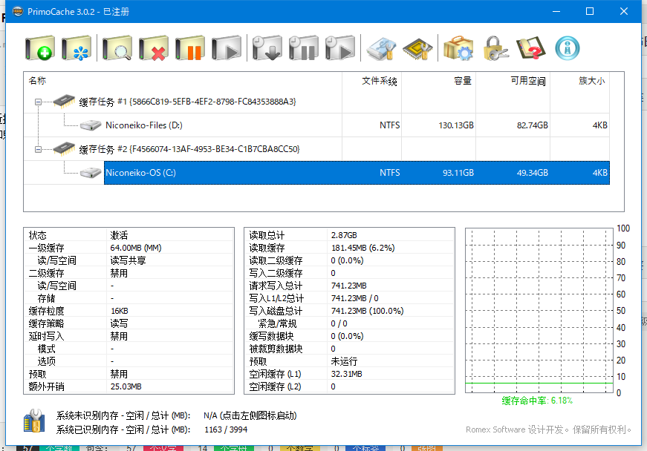Viewport: 647px width, 451px height.
Task: Open program options box-gear icon
Action: [458, 48]
